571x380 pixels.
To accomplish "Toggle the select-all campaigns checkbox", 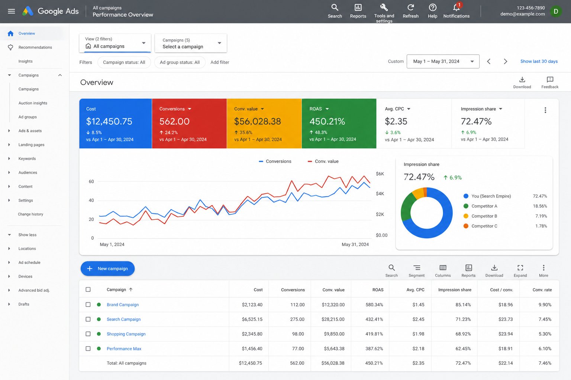I will [88, 289].
